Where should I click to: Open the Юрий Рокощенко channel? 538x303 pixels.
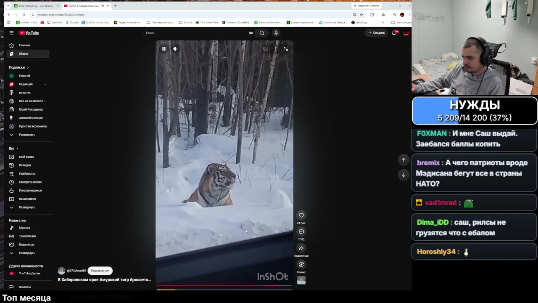tap(28, 109)
